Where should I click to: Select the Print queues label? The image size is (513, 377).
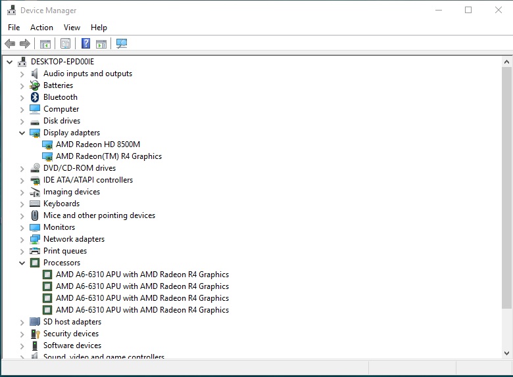pos(65,251)
